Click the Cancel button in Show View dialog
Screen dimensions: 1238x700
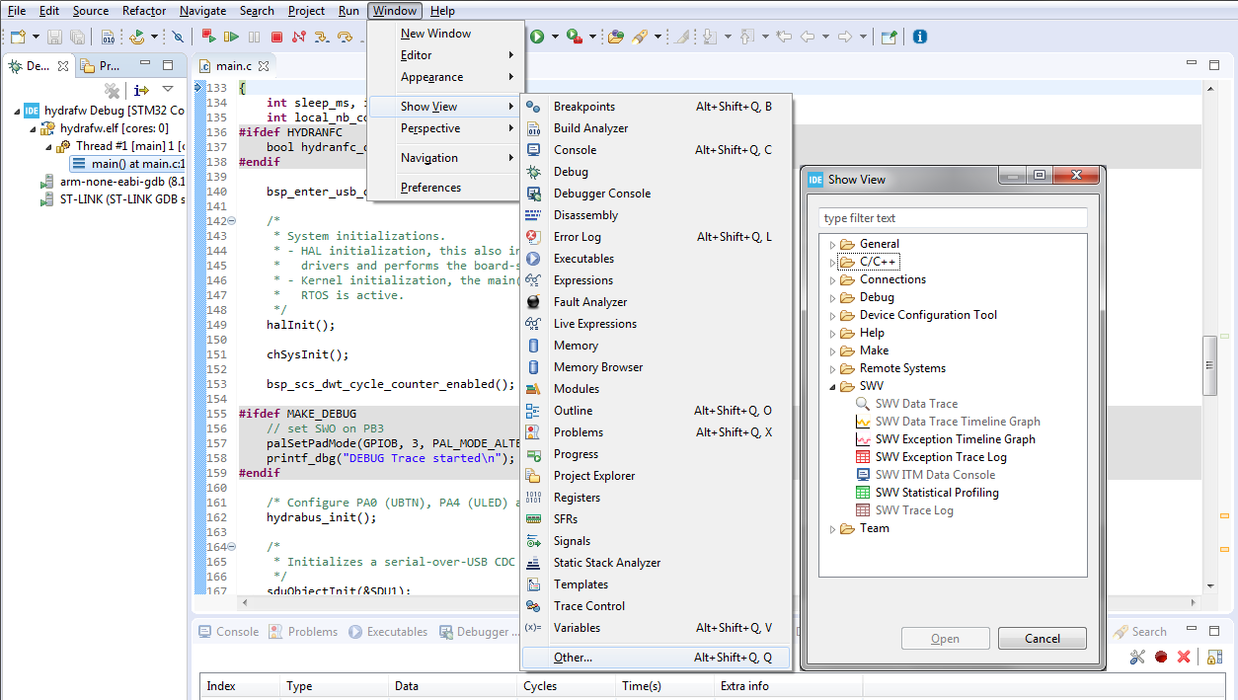1042,638
